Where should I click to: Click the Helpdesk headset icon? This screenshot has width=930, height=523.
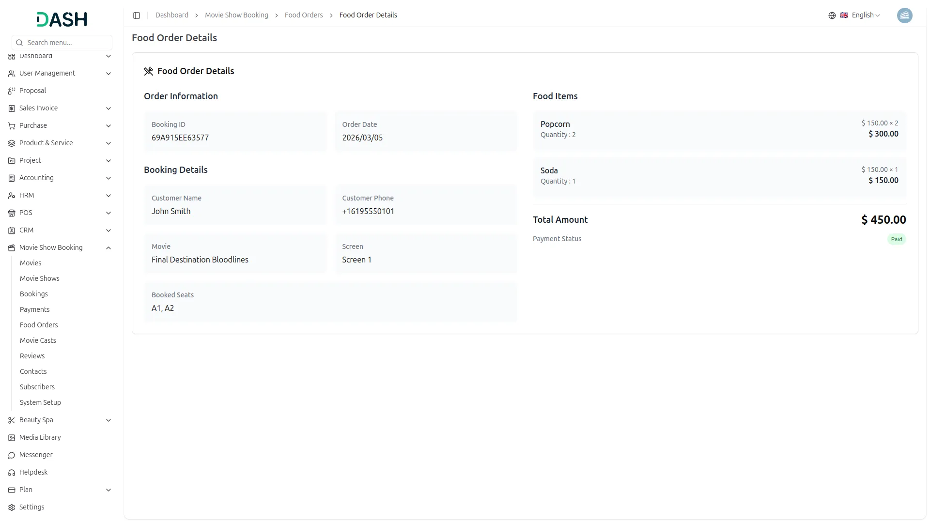click(11, 472)
